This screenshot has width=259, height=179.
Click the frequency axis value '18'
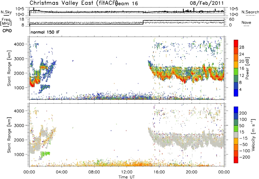pos(21,19)
